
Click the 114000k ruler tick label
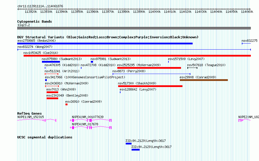(155, 12)
